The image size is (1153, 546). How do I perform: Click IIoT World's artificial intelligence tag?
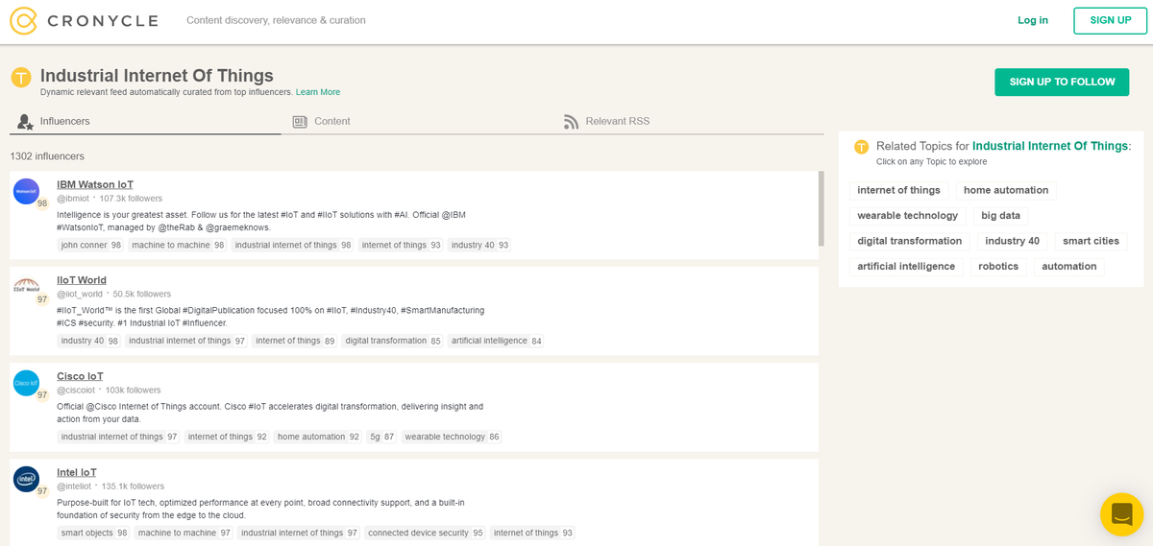[496, 342]
